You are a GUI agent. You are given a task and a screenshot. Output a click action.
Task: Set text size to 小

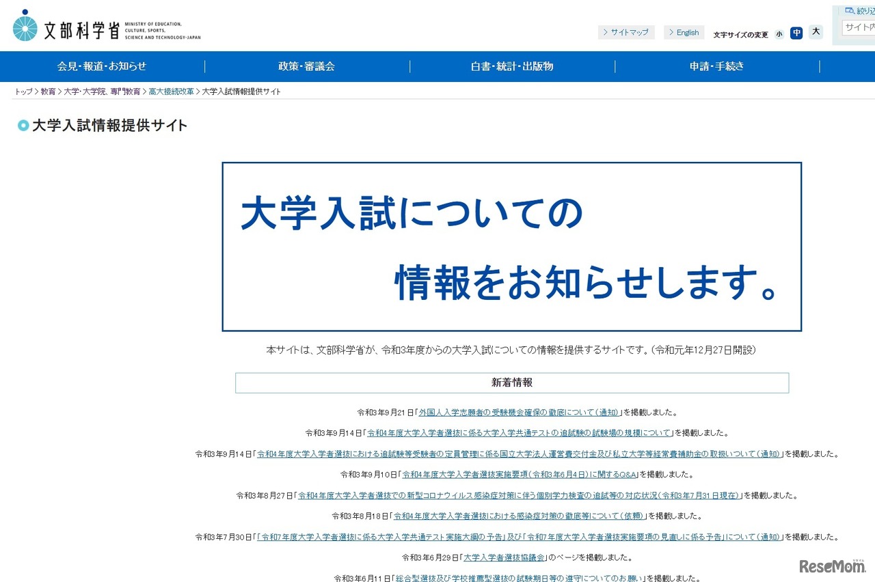point(779,33)
